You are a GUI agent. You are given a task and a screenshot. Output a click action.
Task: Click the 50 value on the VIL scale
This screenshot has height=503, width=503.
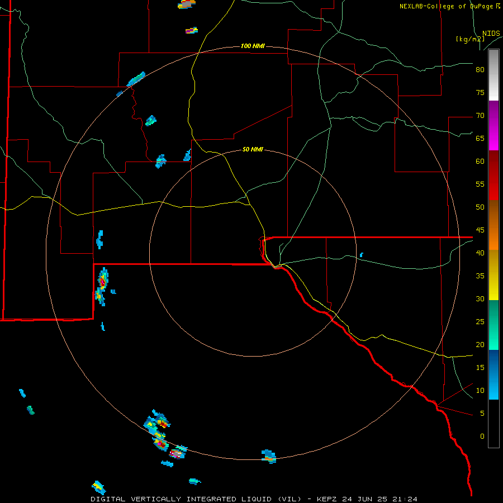(x=480, y=207)
